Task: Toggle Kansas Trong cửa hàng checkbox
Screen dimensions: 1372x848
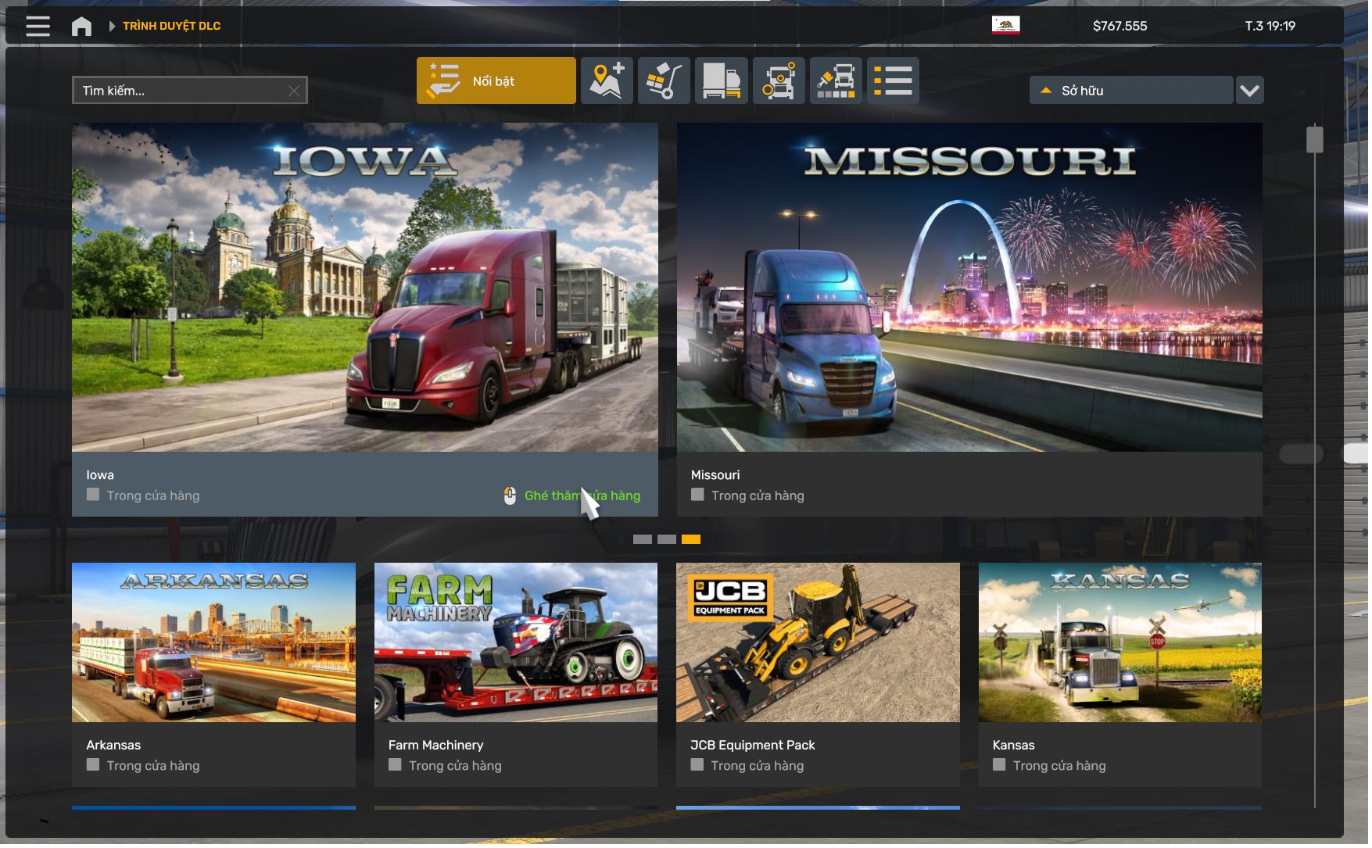Action: [999, 765]
